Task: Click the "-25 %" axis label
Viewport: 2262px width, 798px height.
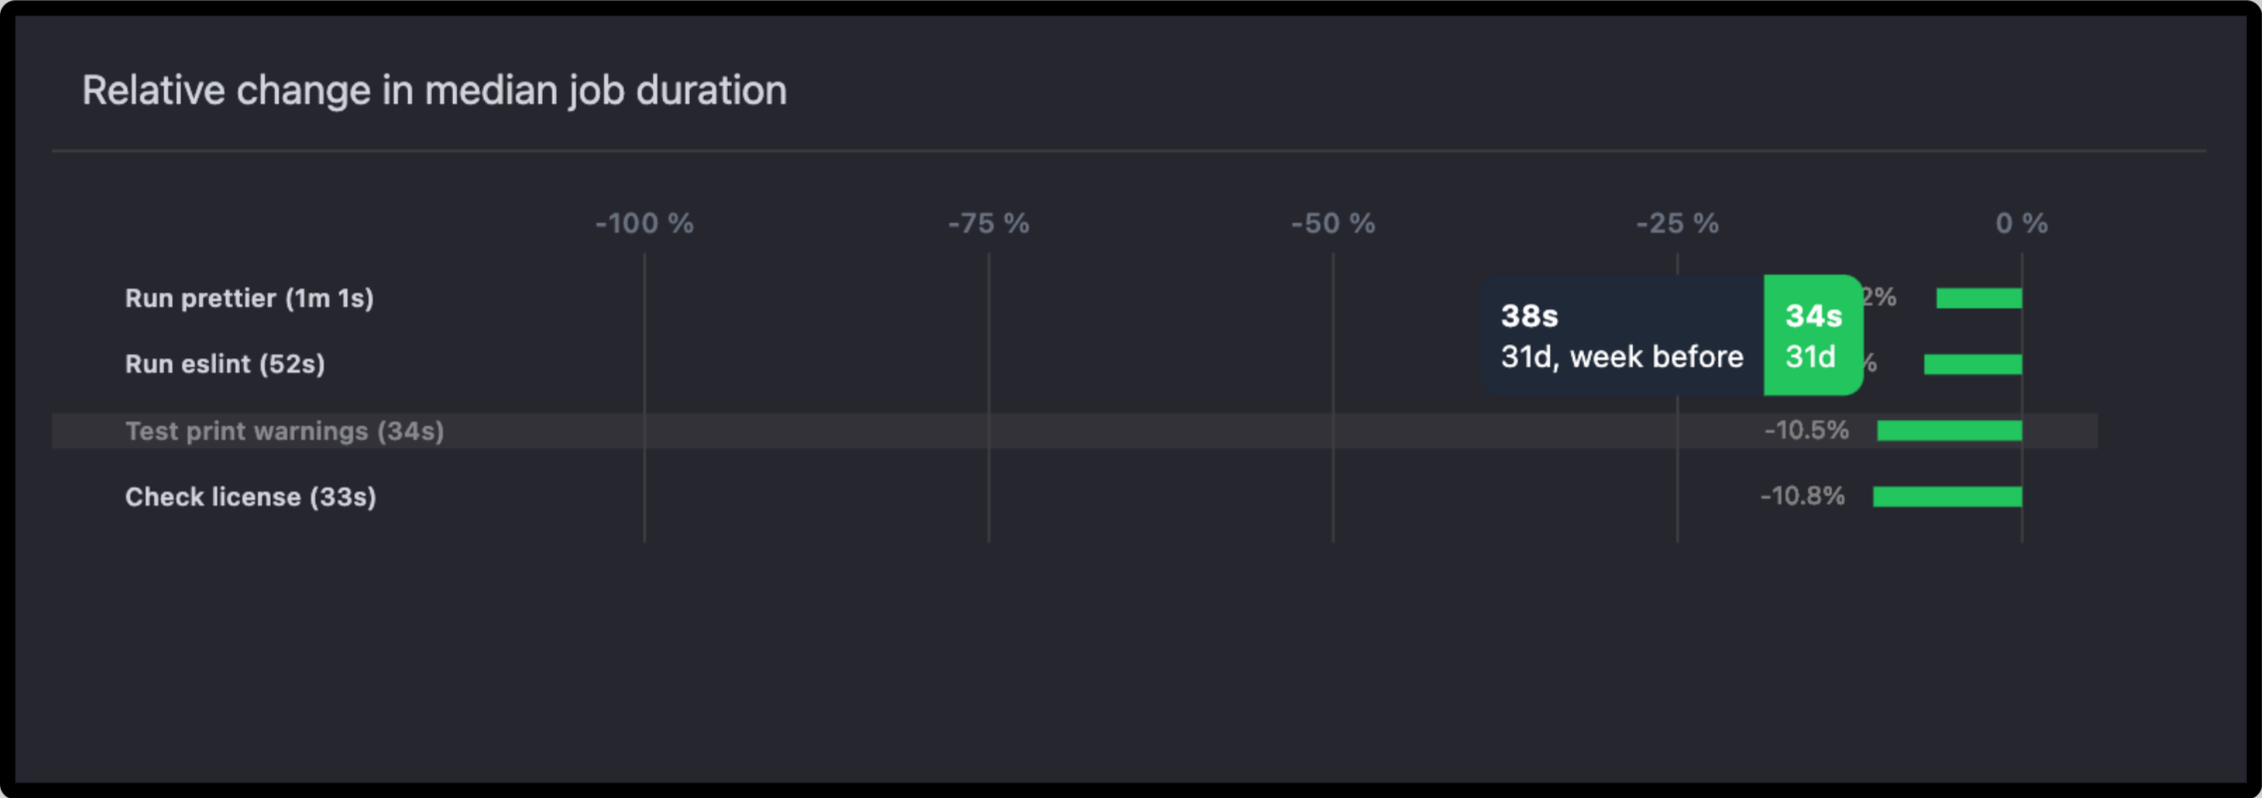Action: tap(1677, 224)
